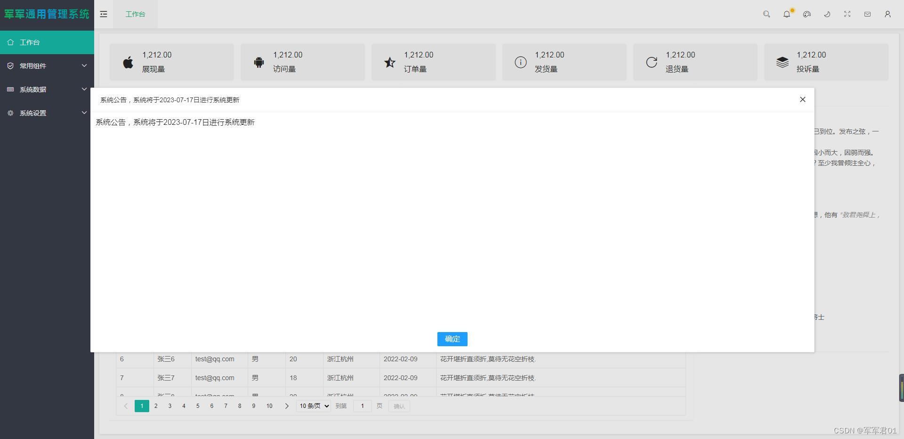Open the 常用组件 menu item

[47, 66]
